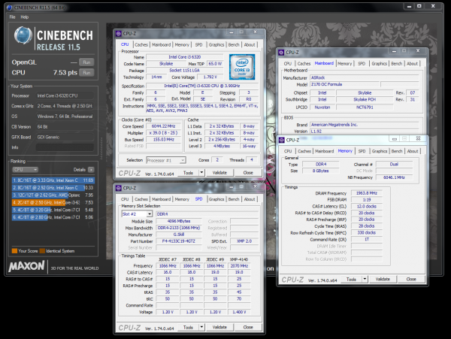This screenshot has height=339, width=451.
Task: Switch to the CPU tab in the SPD window
Action: tap(125, 199)
